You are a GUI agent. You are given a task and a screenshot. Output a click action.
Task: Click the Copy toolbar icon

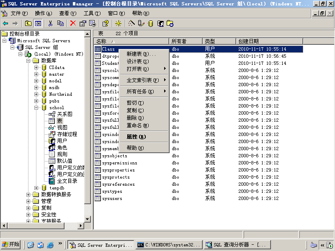tap(60, 23)
